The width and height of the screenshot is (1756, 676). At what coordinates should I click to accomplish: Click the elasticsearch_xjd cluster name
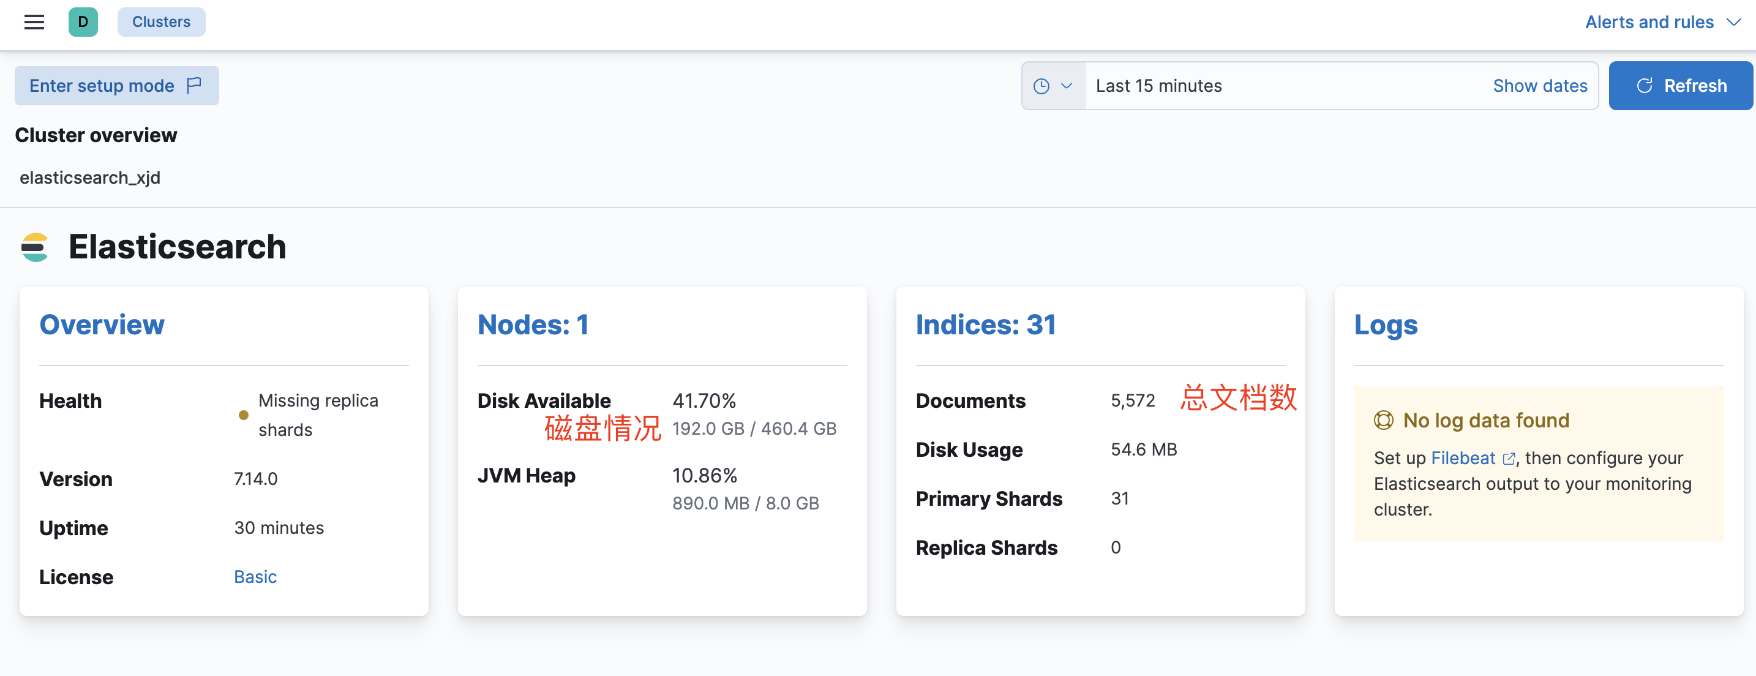click(x=90, y=178)
